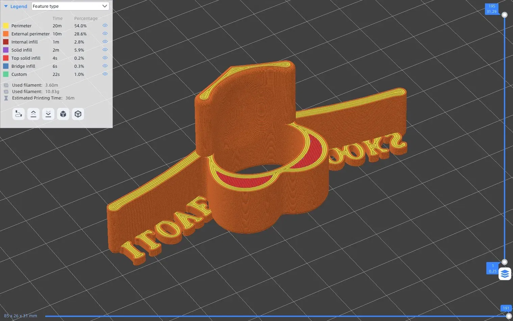The image size is (513, 321).
Task: Select the solid cube view icon
Action: pos(63,114)
